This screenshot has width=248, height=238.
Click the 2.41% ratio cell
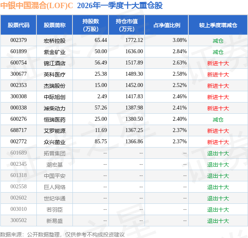coord(179,108)
